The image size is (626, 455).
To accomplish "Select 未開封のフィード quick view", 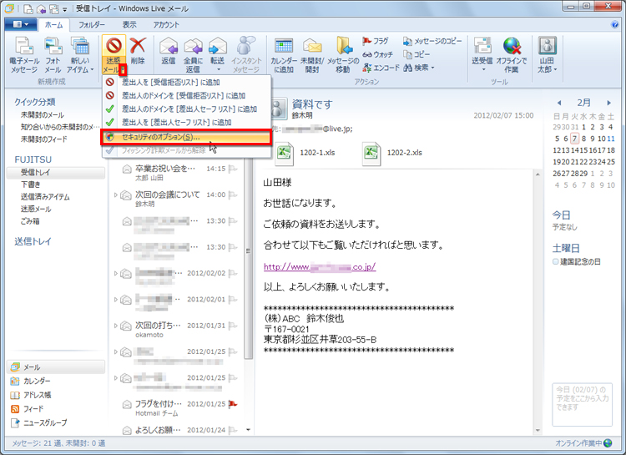I will (x=44, y=139).
